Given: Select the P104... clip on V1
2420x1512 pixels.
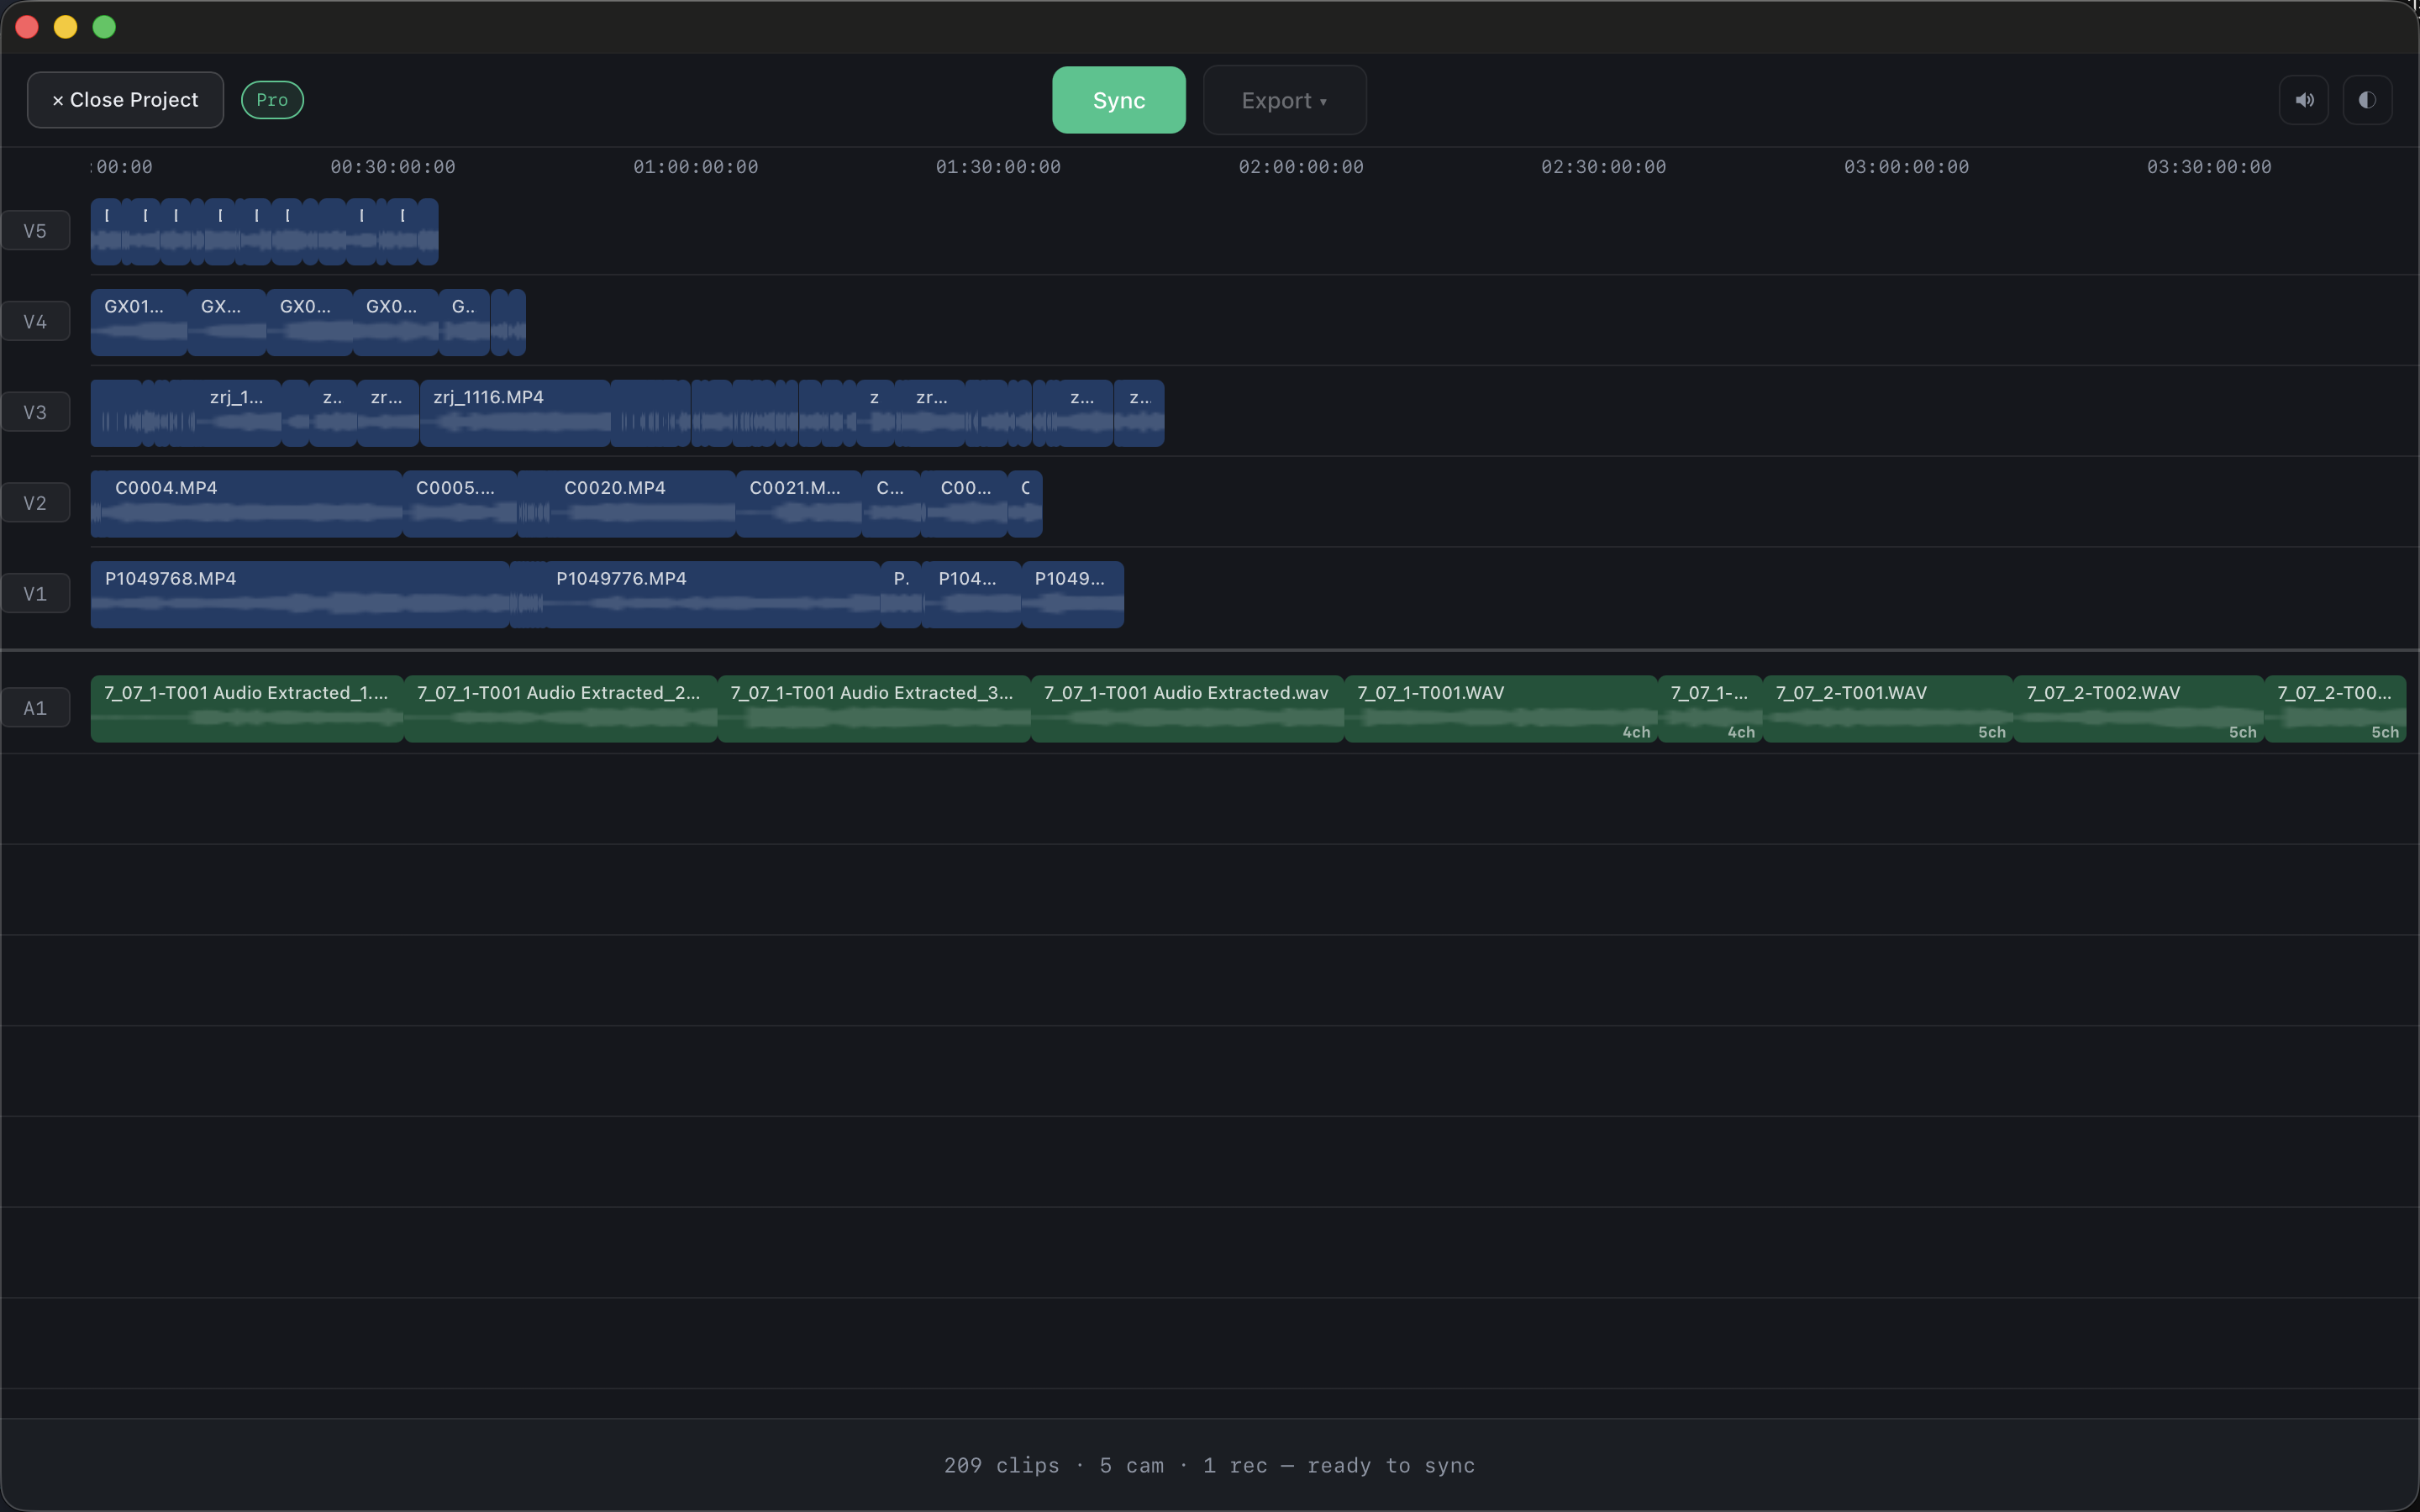Looking at the screenshot, I should click(x=971, y=595).
